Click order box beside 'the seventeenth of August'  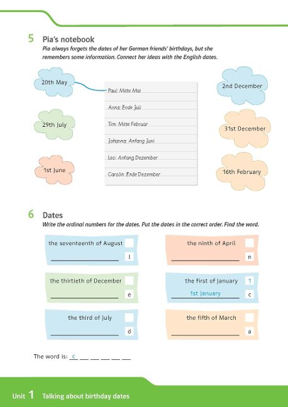click(129, 243)
